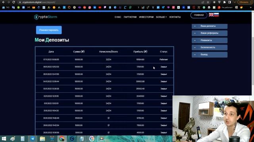Click the 'Дата' column header
Viewport: 254px width, 142px height.
coord(51,52)
